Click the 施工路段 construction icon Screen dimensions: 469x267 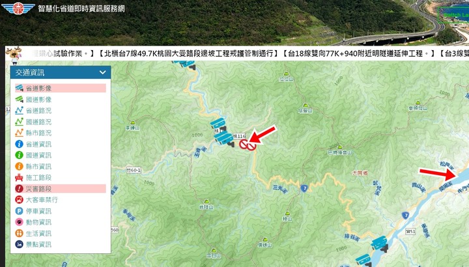coord(19,178)
